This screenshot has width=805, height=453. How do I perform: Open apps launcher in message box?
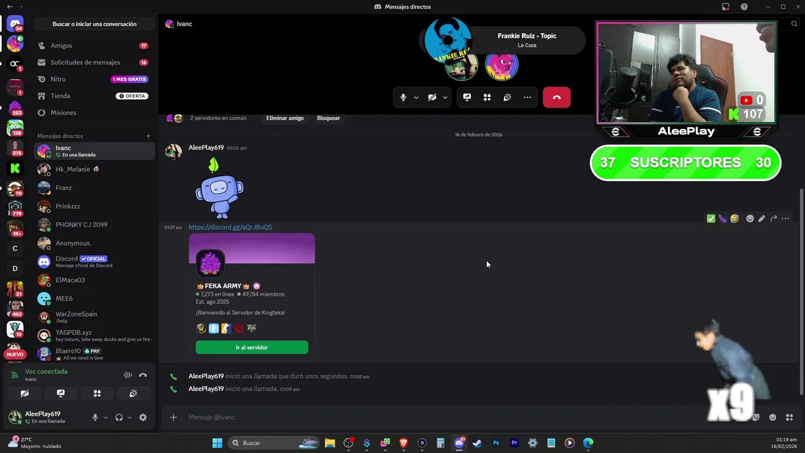(789, 417)
